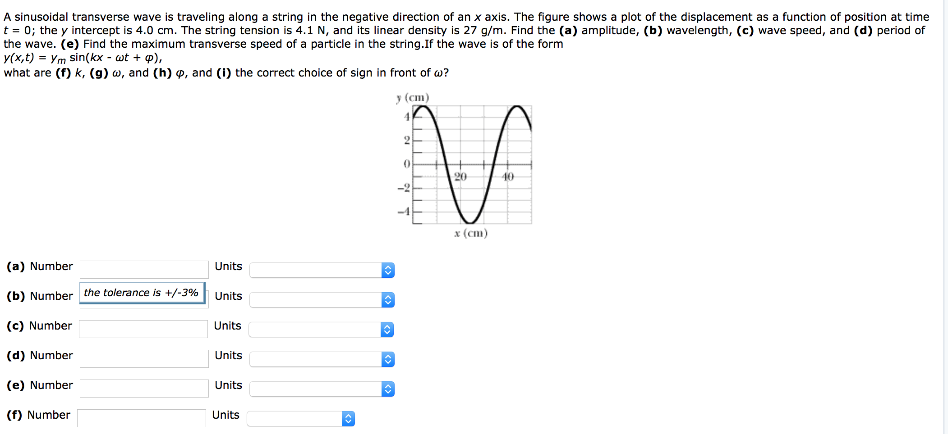Click the blue chevron icon beside (f) Units
This screenshot has height=434, width=948.
[x=348, y=418]
